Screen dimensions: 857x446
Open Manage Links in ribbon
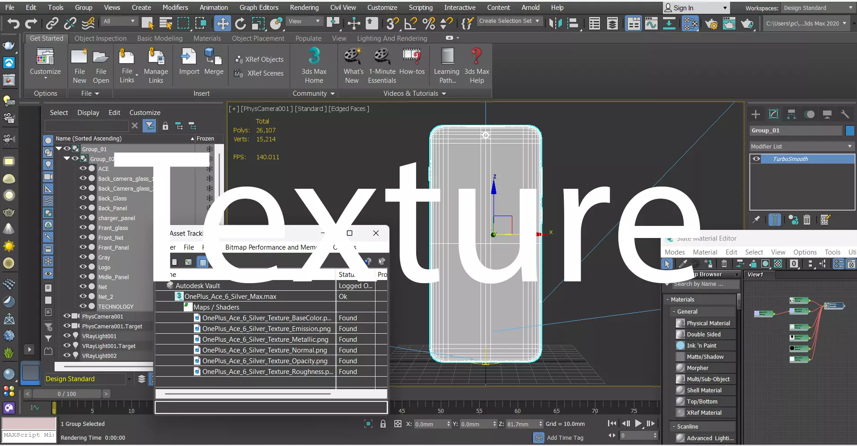tap(156, 66)
